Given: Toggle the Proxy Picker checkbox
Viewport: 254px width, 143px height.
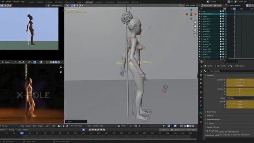Looking at the screenshot, I should (208, 131).
